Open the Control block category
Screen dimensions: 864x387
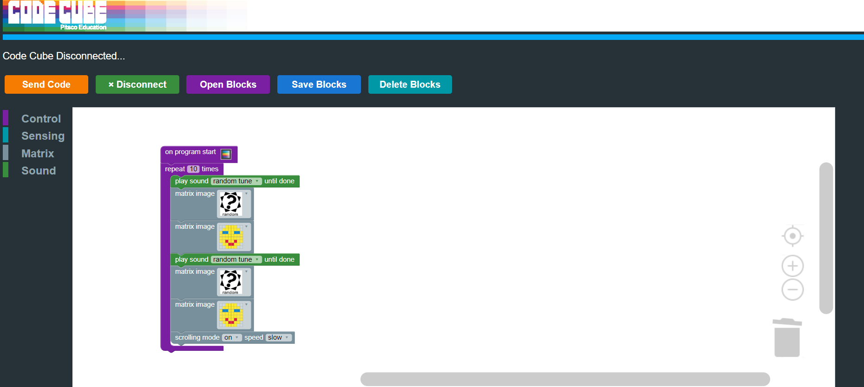(41, 119)
